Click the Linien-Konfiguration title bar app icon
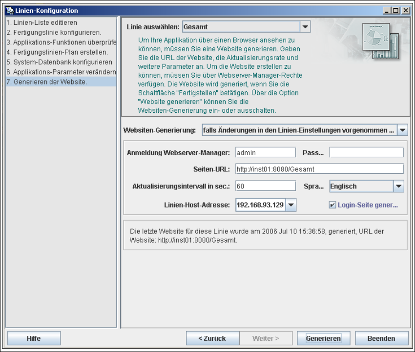This screenshot has width=415, height=352. pos(10,11)
